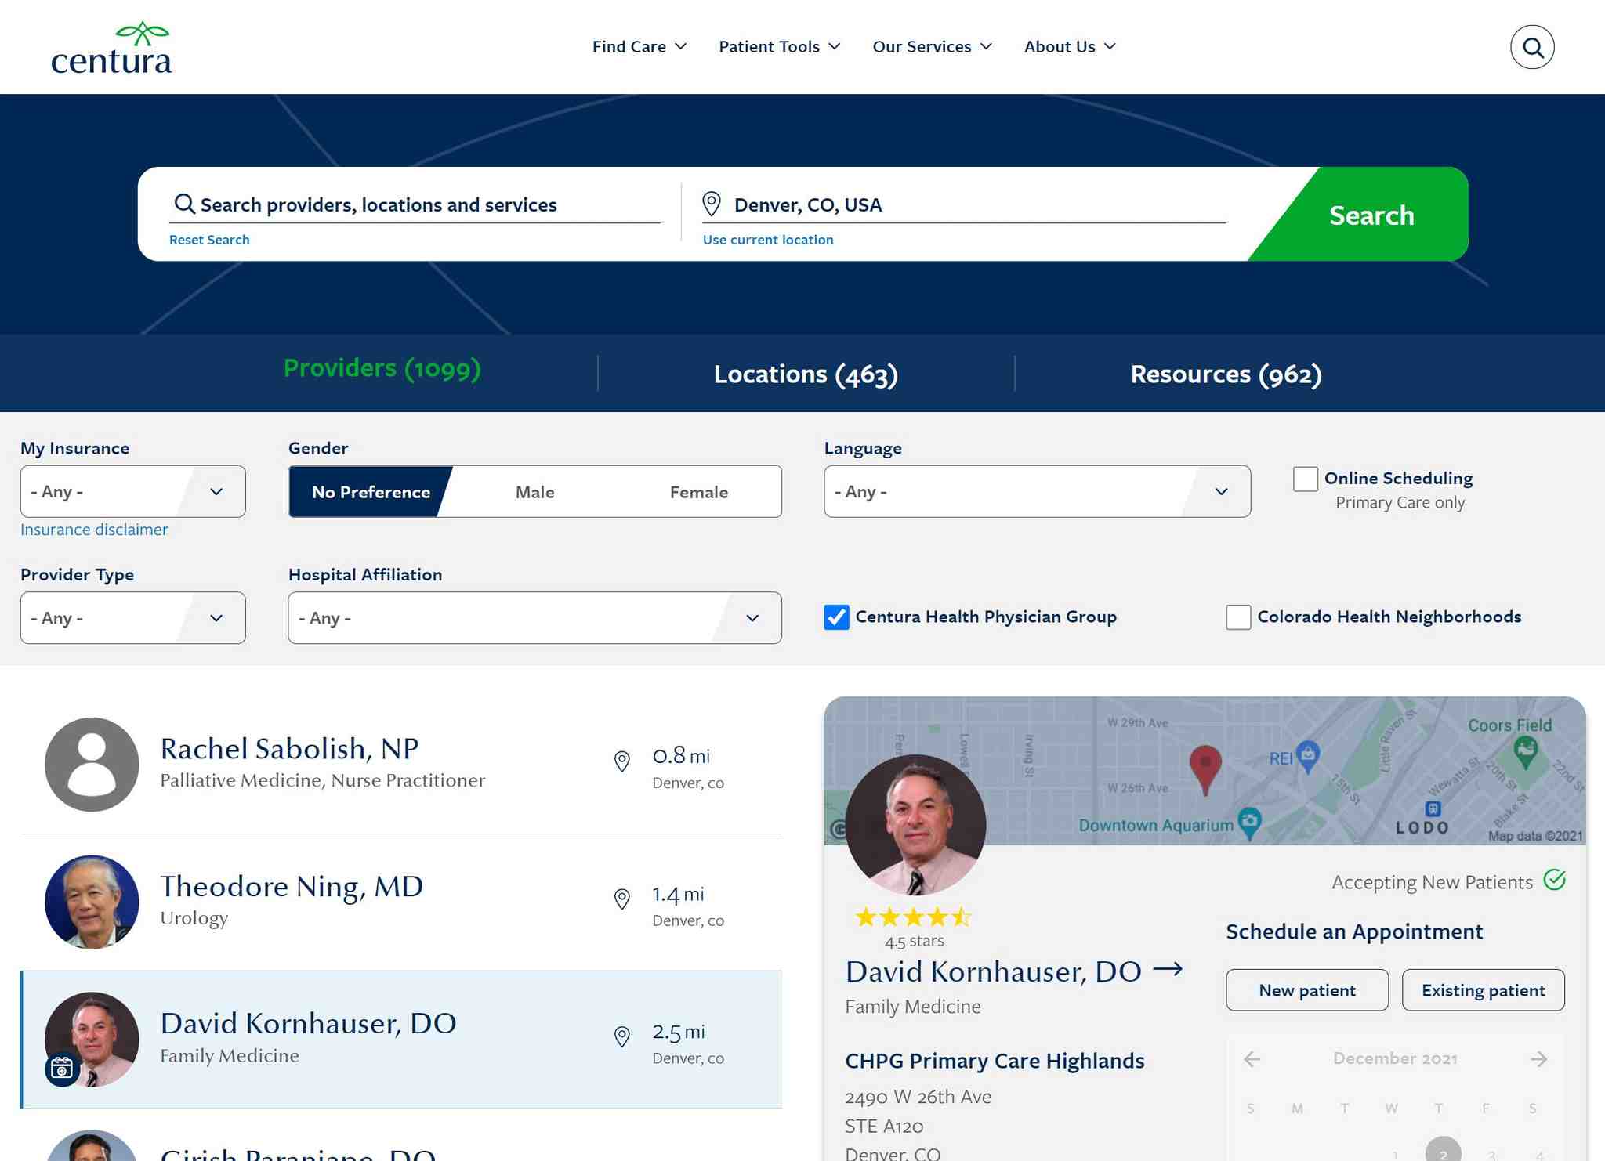Click CHPG Primary Care Highlands location name

click(995, 1061)
